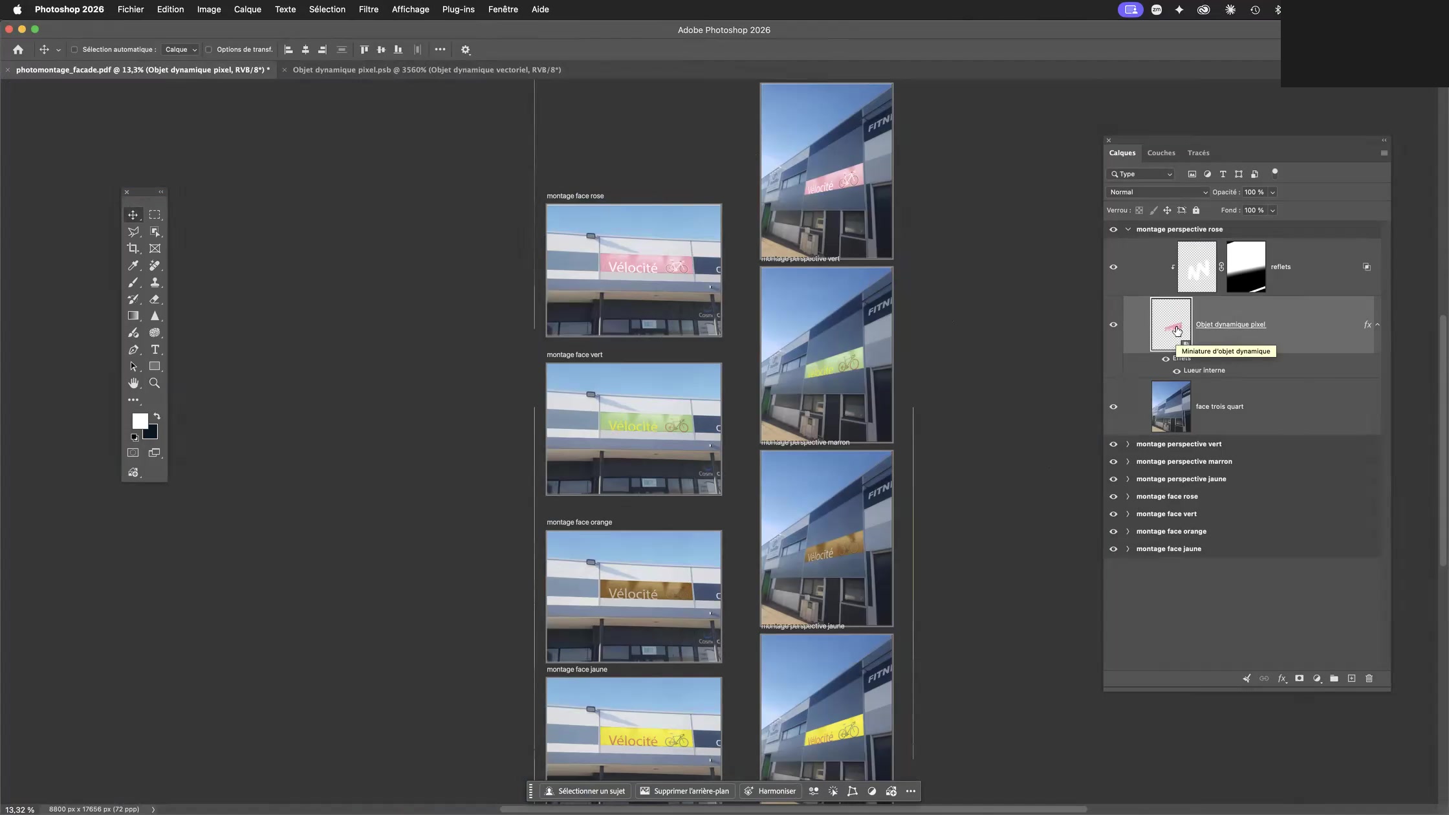The width and height of the screenshot is (1449, 815).
Task: Select the Move tool in the toolbox
Action: [133, 215]
